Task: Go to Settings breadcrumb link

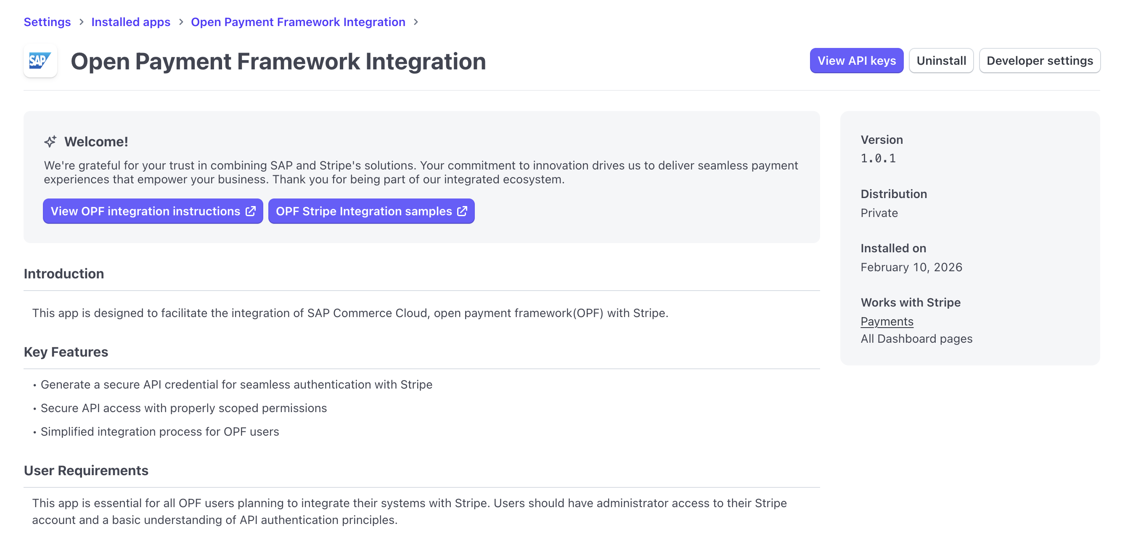Action: point(47,22)
